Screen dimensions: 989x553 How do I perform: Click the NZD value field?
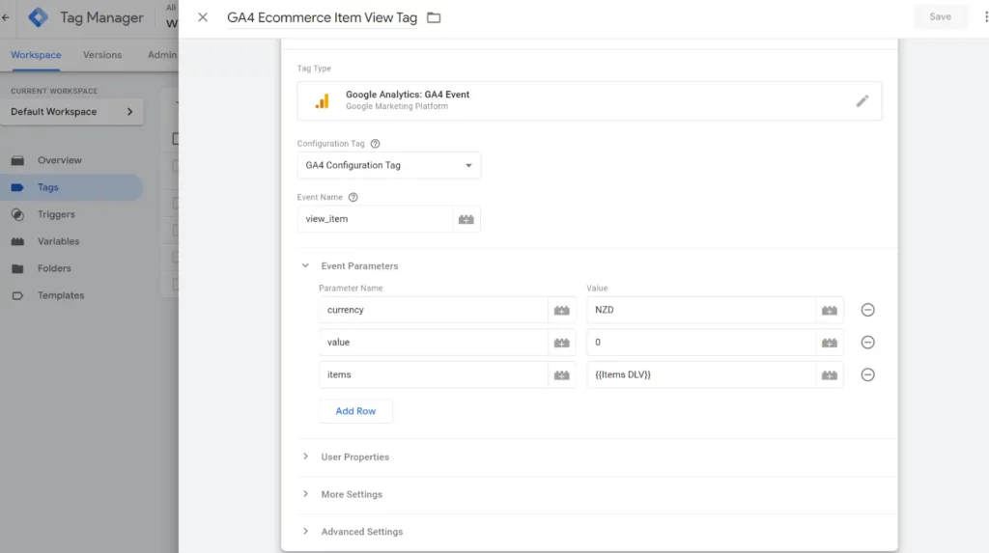(701, 310)
